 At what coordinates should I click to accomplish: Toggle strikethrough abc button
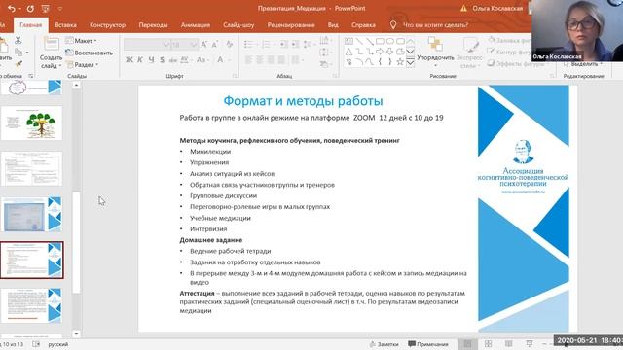173,60
